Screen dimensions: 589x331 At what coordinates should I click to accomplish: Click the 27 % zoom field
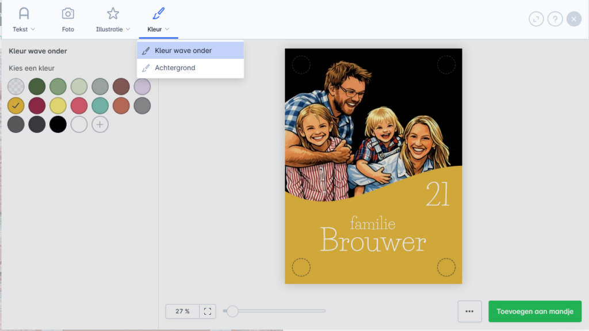[182, 311]
